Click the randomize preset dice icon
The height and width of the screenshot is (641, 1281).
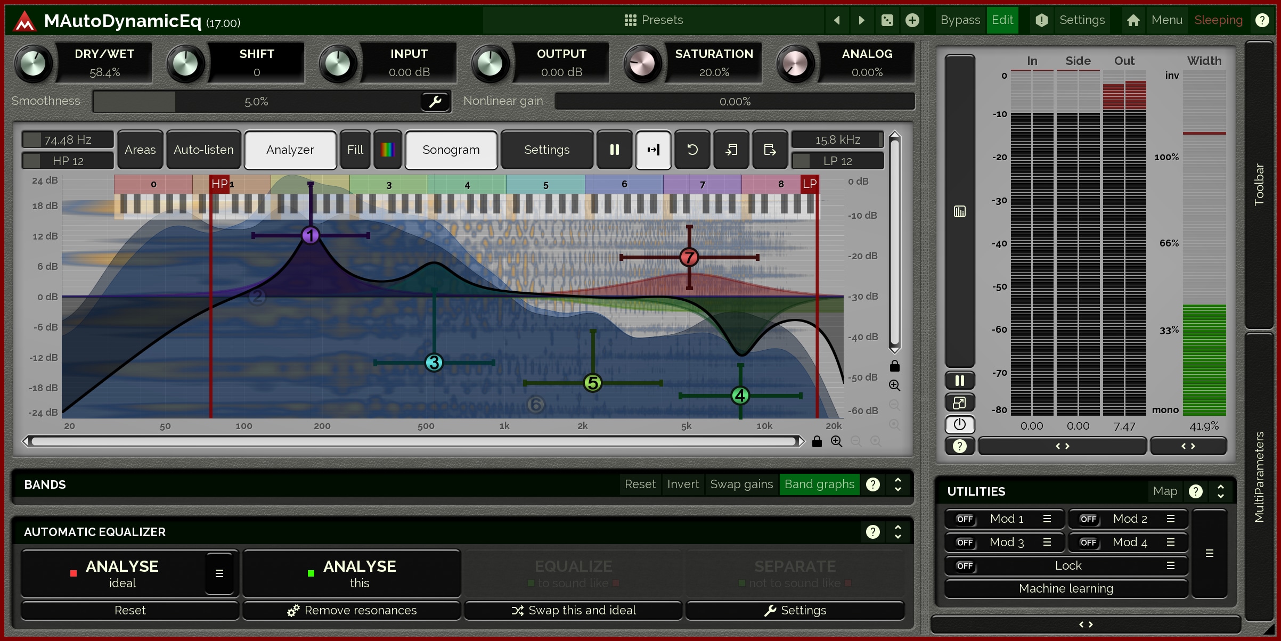tap(887, 20)
